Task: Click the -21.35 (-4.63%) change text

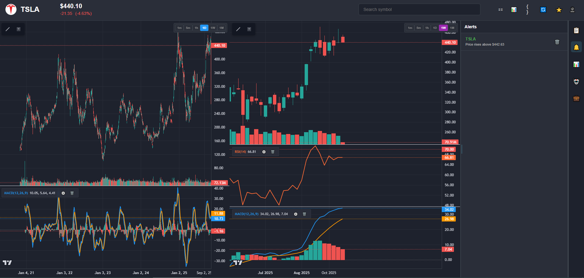Action: (x=76, y=14)
